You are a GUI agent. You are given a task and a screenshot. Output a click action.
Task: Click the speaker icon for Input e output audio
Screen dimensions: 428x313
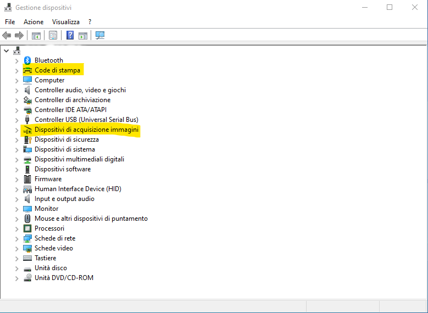27,199
